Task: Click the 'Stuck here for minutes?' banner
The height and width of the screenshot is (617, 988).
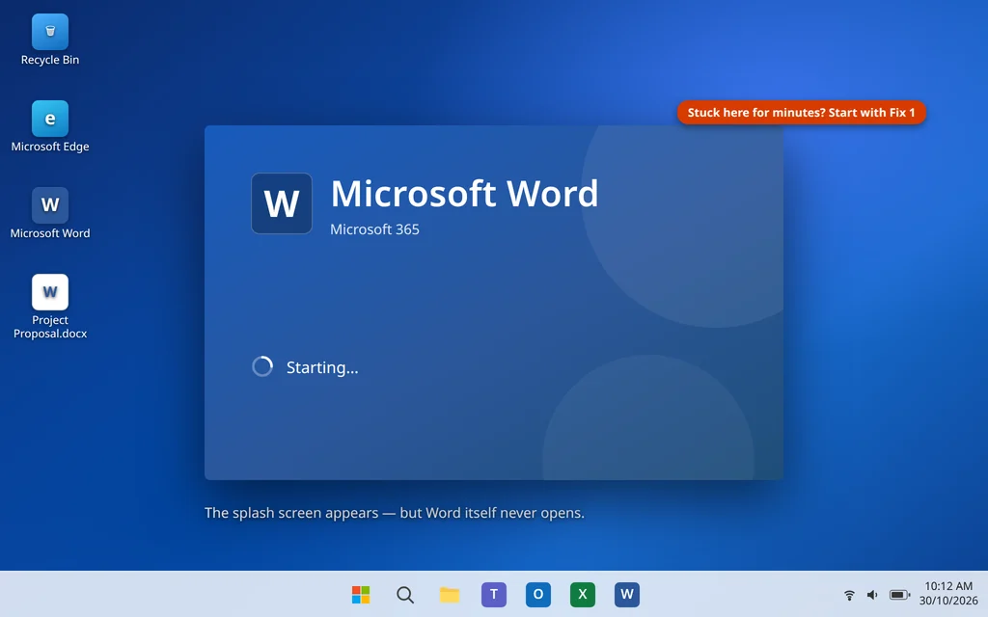Action: 802,113
